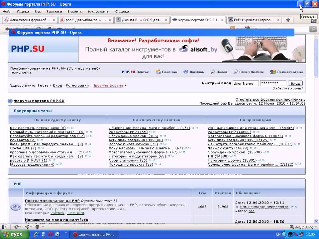Click the Windows пуск start button

14,235
